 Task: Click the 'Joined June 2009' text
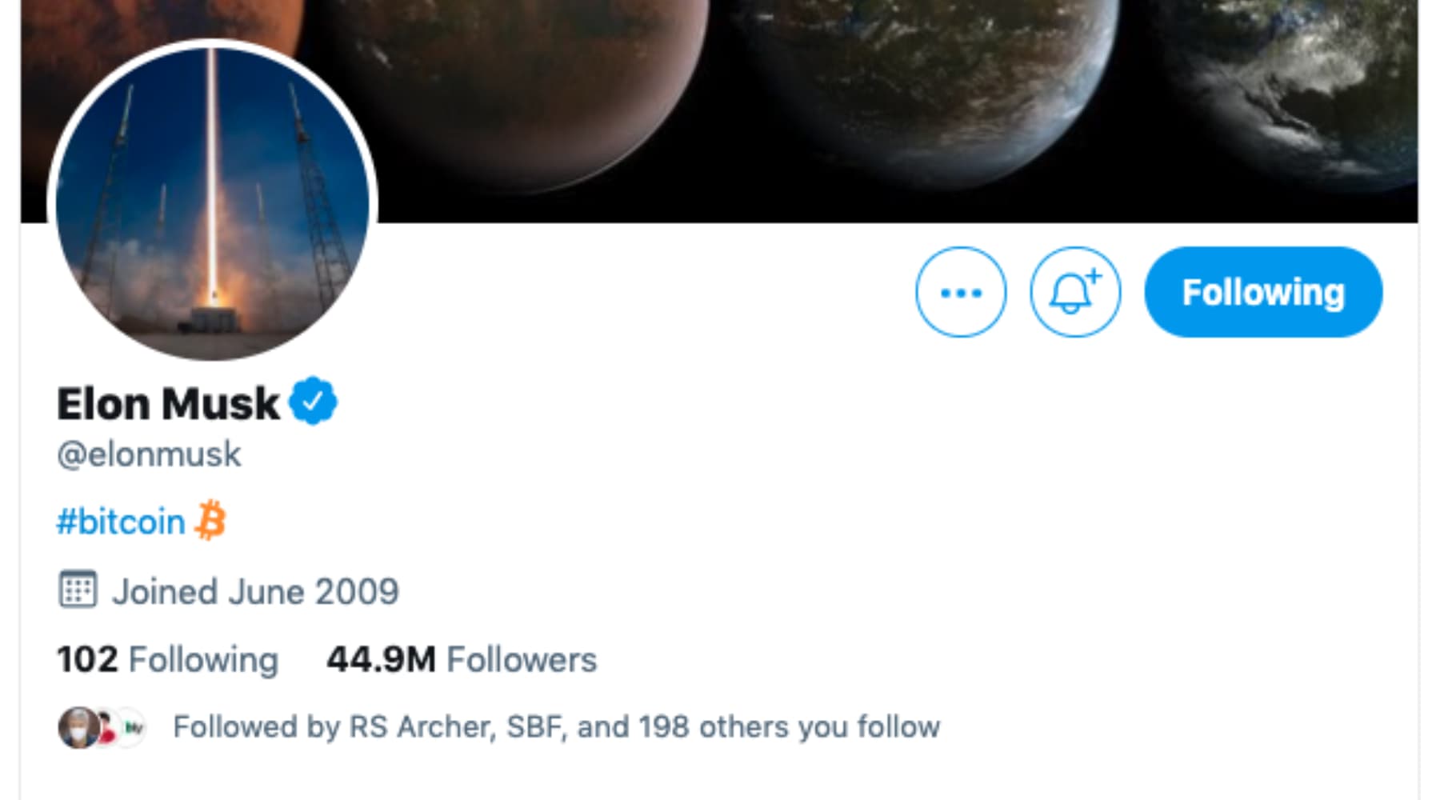point(255,592)
